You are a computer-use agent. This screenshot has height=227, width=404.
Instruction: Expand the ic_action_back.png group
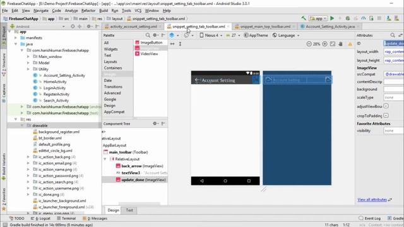tap(28, 157)
